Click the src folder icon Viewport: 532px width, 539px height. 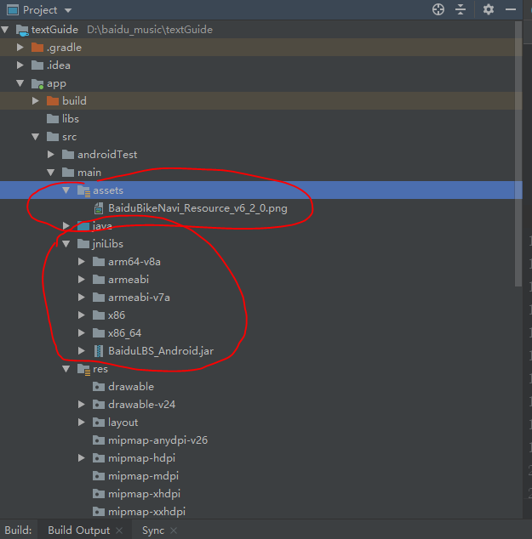(53, 137)
